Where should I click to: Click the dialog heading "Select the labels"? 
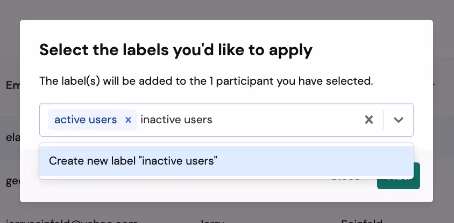(175, 50)
